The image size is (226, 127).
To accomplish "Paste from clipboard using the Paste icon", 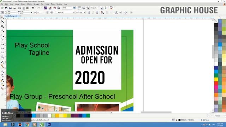I will (x=28, y=8).
